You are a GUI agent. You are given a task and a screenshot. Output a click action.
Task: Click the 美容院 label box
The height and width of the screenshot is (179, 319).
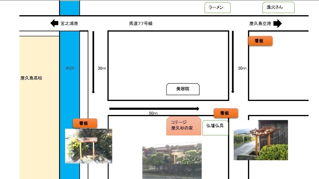point(183,89)
